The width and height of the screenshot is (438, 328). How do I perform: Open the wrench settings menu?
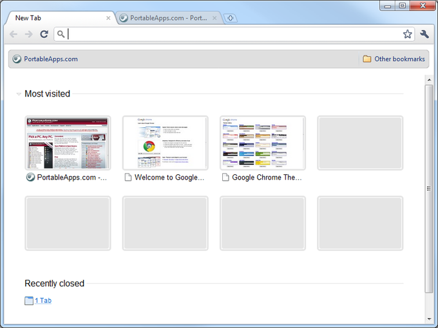[x=424, y=34]
